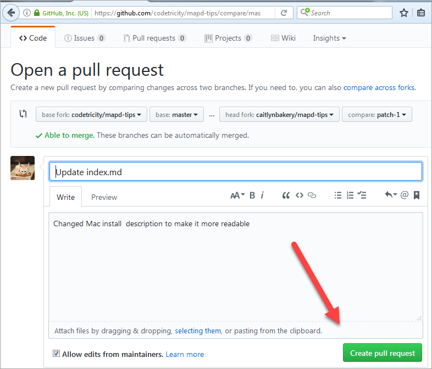
Task: Grab the text area resize handle
Action: pos(419,318)
